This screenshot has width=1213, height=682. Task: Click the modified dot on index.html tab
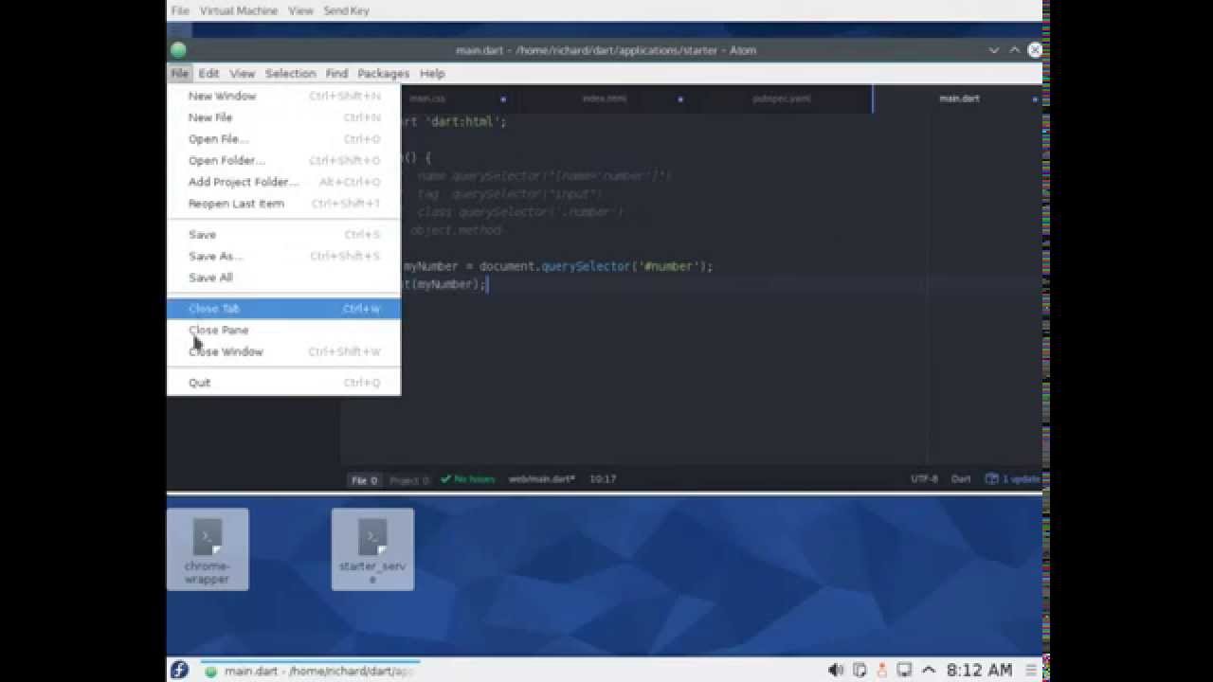[x=680, y=99]
